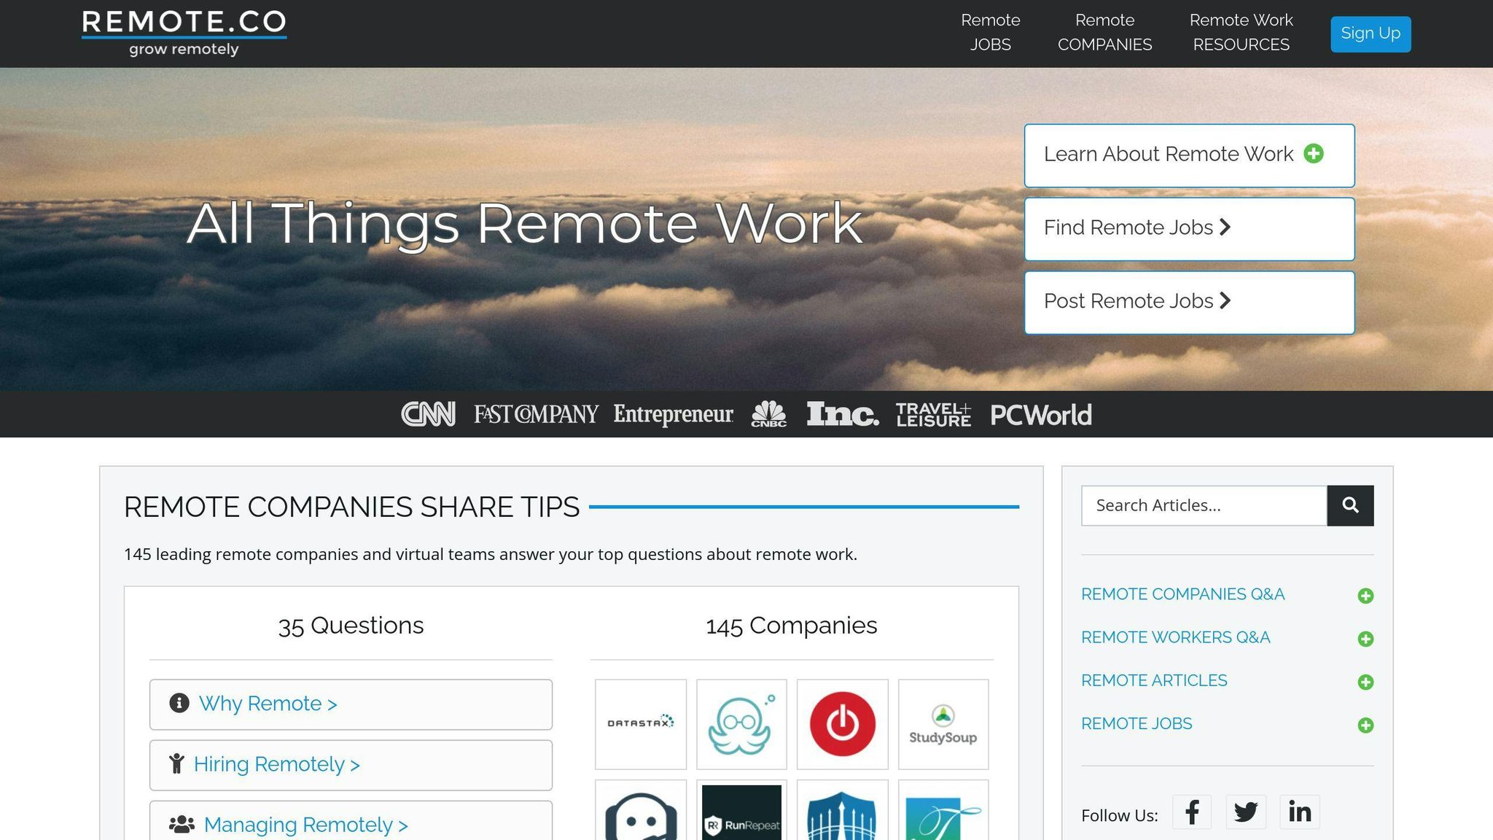Image resolution: width=1493 pixels, height=840 pixels.
Task: Open the octopus logo company thumbnail
Action: click(741, 724)
